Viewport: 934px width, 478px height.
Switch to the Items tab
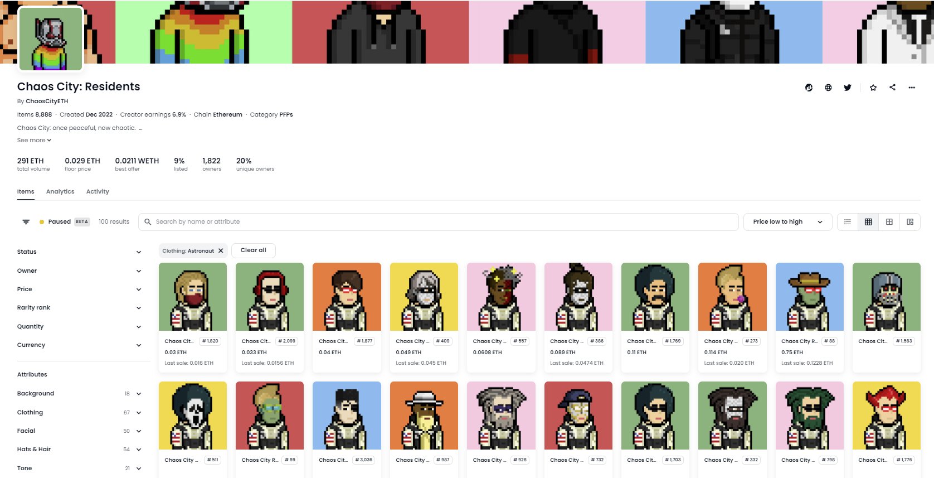26,192
